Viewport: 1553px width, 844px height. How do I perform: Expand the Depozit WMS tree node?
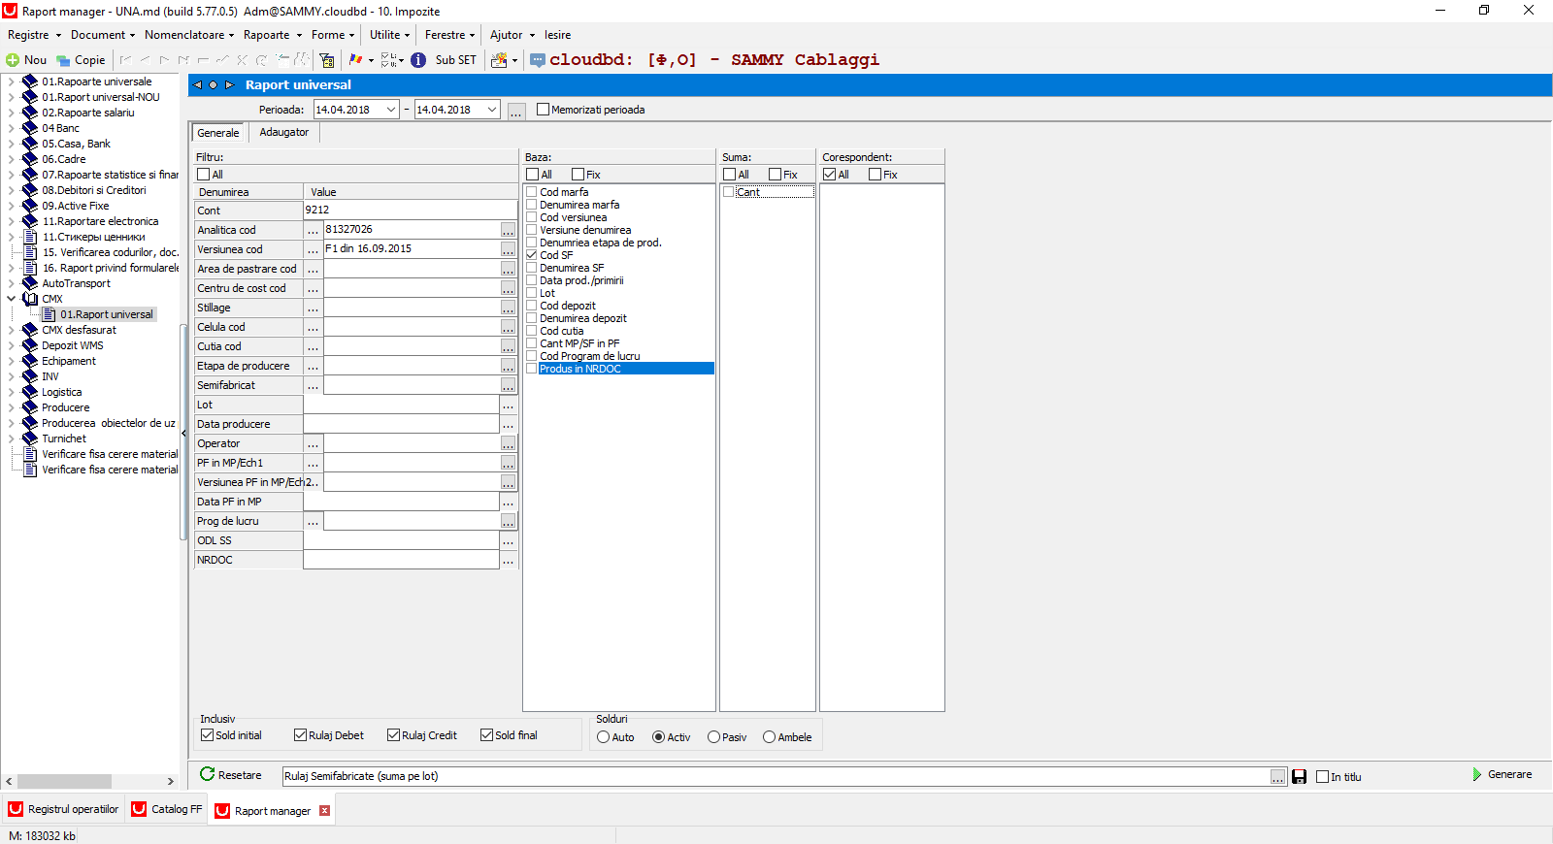point(12,345)
